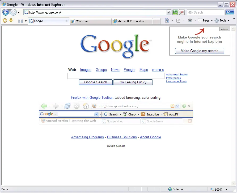The image size is (237, 193).
Task: Click the Back navigation arrow button
Action: point(6,12)
